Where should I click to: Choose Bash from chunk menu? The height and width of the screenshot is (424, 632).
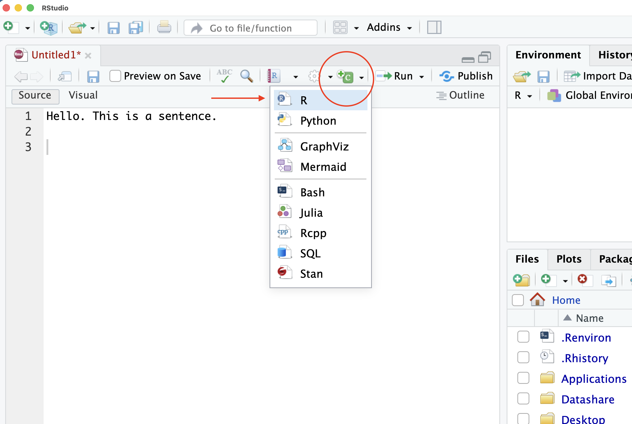[321, 192]
